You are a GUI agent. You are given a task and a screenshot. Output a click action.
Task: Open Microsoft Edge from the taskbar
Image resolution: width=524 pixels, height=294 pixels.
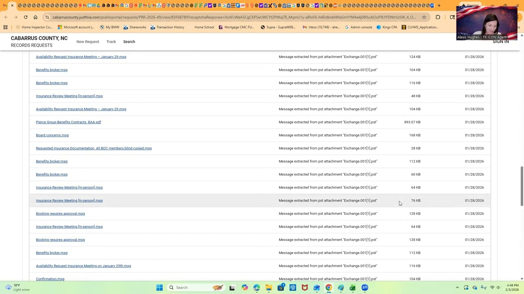(256, 287)
